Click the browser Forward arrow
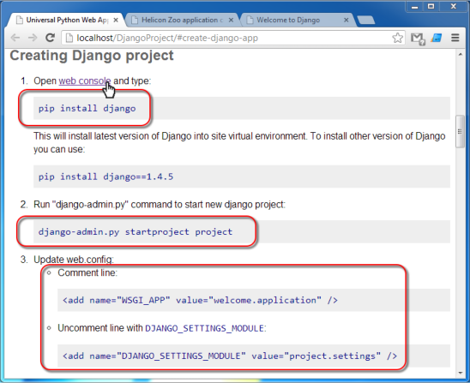 point(33,38)
